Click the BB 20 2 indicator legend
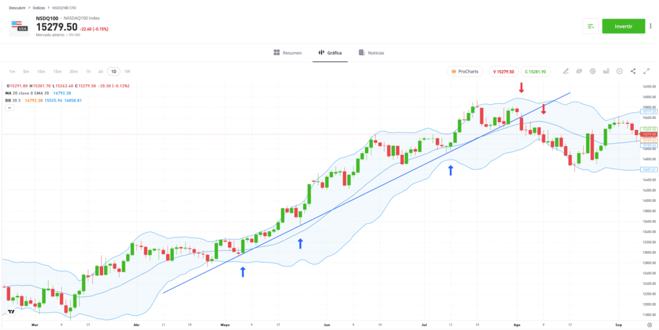Viewport: 659px width, 330px height. coord(44,100)
